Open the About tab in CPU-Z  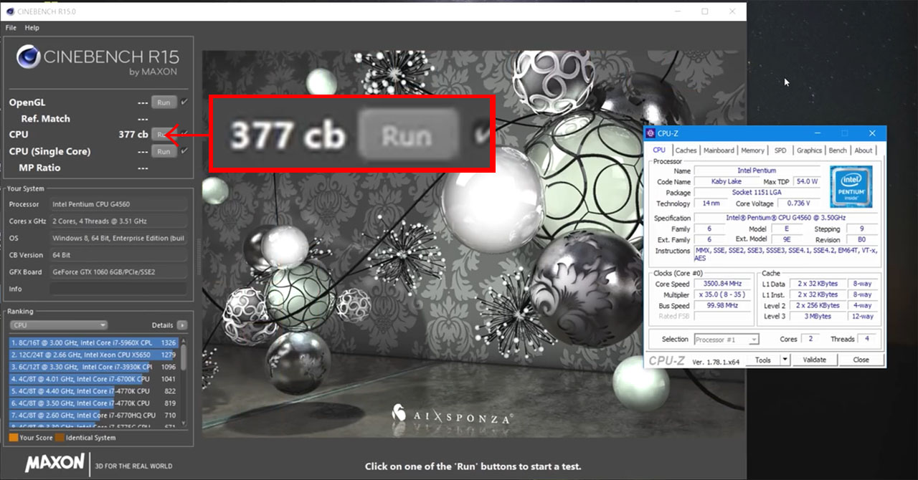coord(863,150)
